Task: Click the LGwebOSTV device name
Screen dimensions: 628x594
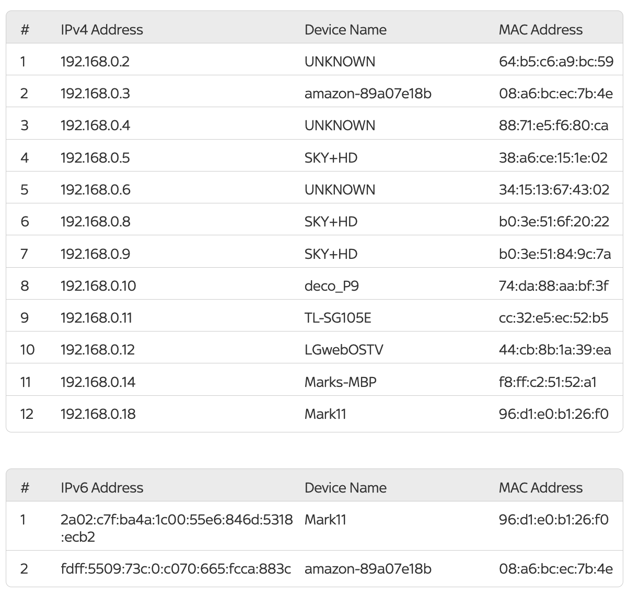Action: click(344, 350)
